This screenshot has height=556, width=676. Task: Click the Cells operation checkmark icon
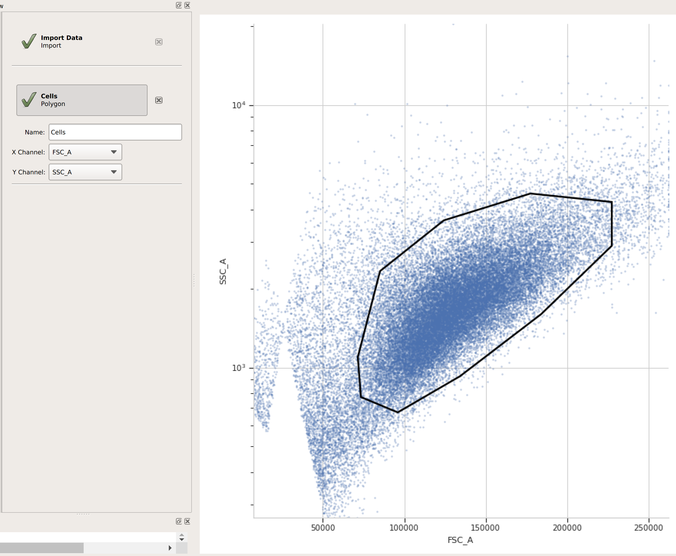29,100
